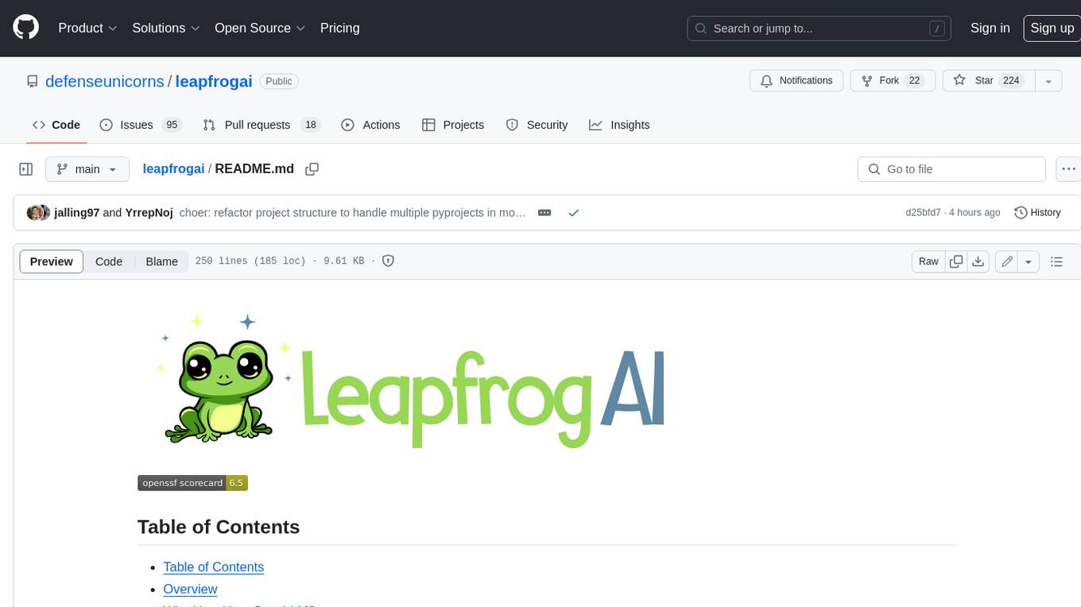Expand the commit message ellipsis

tap(544, 213)
